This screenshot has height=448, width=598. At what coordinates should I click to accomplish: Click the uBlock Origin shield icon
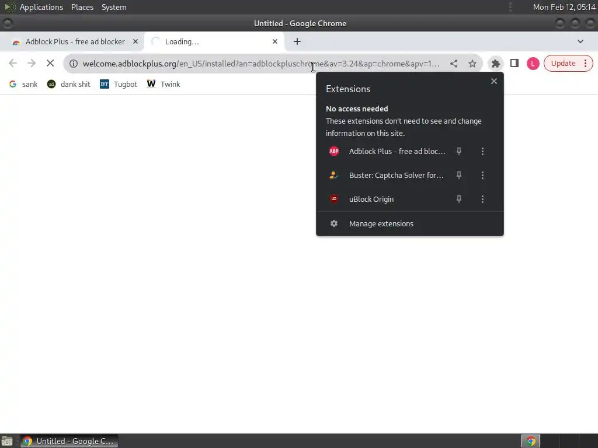pyautogui.click(x=333, y=199)
